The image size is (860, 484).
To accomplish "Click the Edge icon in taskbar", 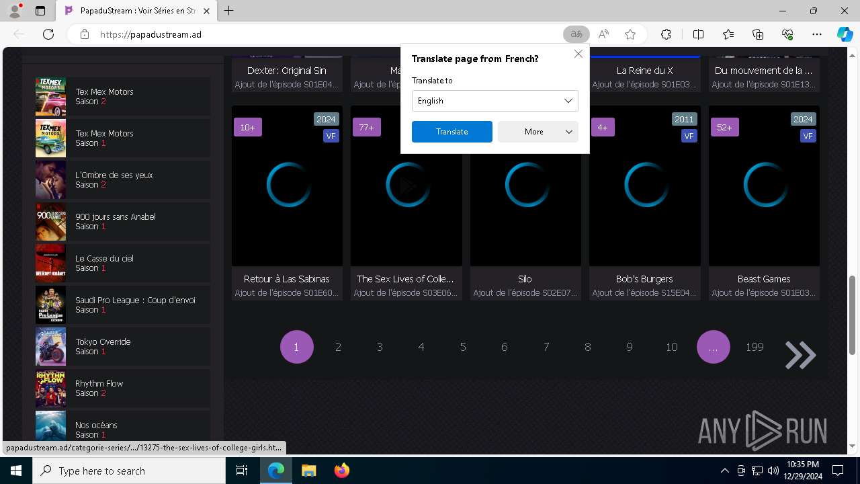I will pos(276,471).
